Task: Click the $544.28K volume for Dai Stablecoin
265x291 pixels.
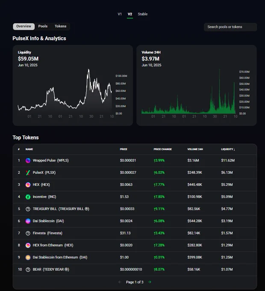Action: point(194,221)
